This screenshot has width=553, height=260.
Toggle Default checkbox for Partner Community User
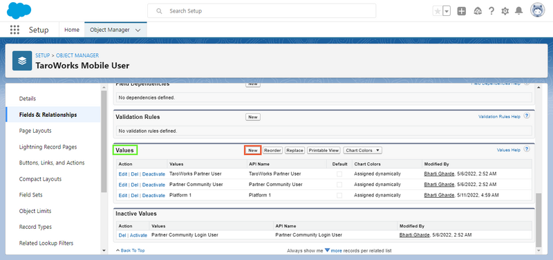(339, 185)
